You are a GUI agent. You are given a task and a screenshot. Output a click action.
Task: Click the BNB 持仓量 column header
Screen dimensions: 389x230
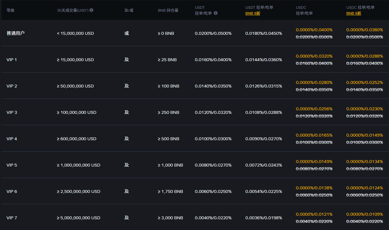(x=168, y=10)
